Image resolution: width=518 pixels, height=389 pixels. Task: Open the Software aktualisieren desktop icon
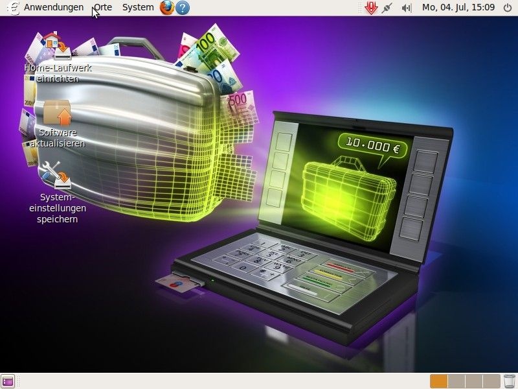click(58, 124)
